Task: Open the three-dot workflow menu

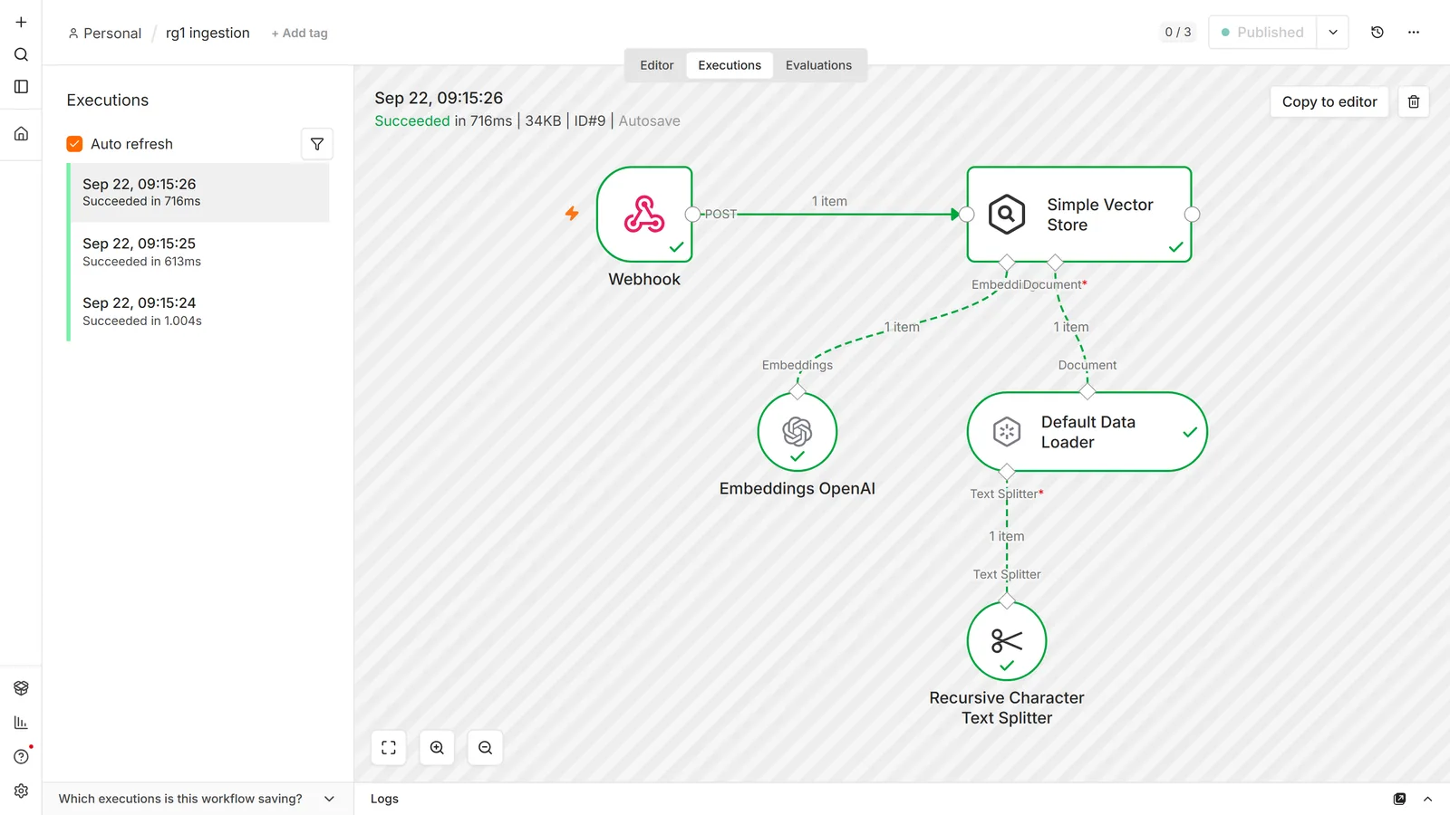Action: 1414,33
